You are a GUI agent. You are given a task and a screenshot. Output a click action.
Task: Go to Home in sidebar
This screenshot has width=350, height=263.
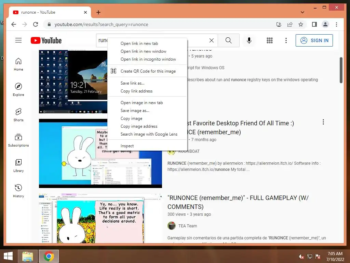pyautogui.click(x=18, y=64)
